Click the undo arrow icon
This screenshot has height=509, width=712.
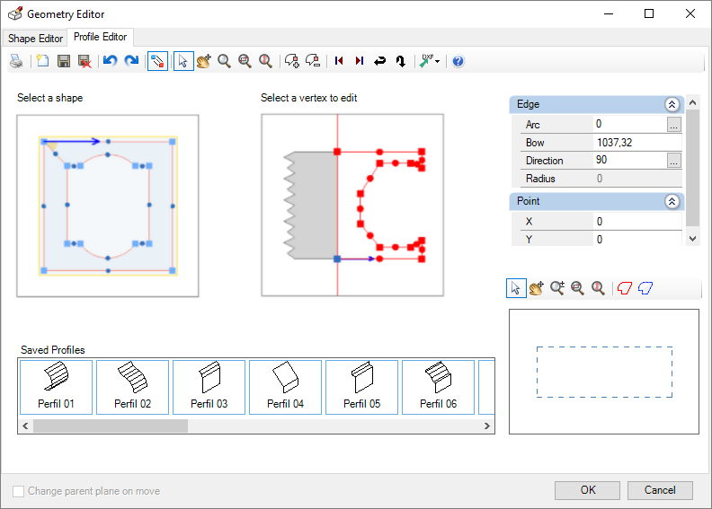(110, 61)
